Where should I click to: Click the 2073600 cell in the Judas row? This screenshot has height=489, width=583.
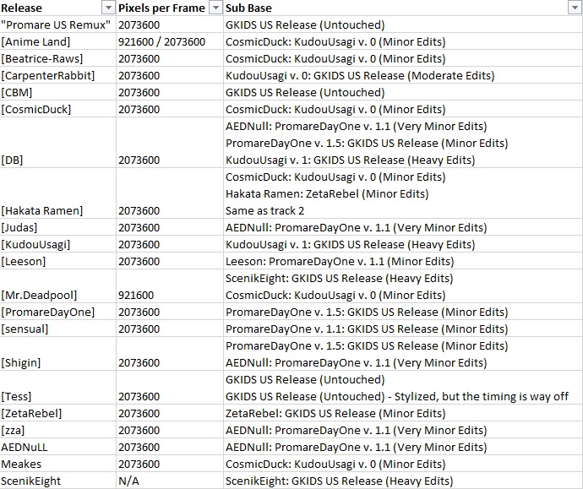point(170,227)
